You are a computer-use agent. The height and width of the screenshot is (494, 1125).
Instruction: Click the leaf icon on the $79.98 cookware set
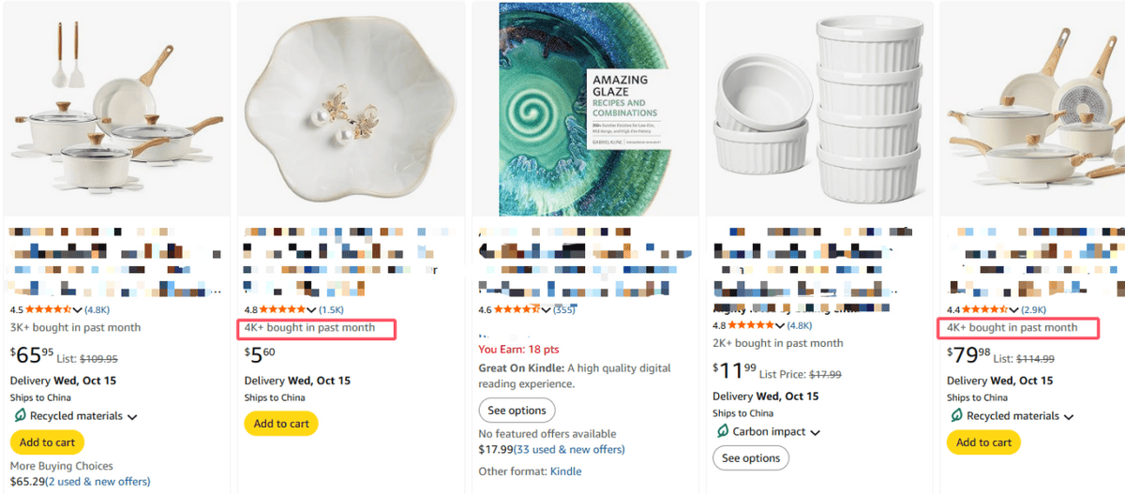956,415
